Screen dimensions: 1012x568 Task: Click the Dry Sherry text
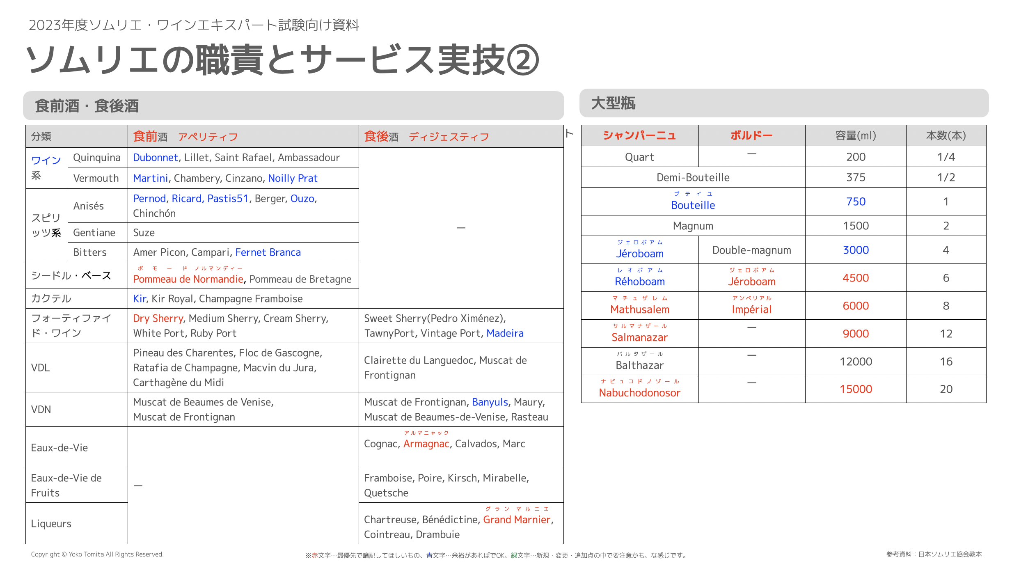tap(158, 318)
